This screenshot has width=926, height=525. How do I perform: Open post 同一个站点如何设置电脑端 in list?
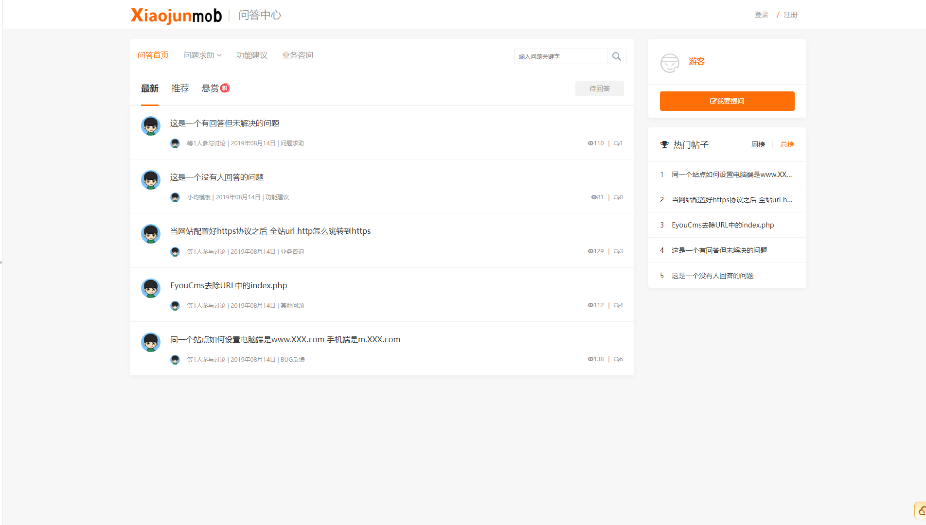(x=285, y=340)
